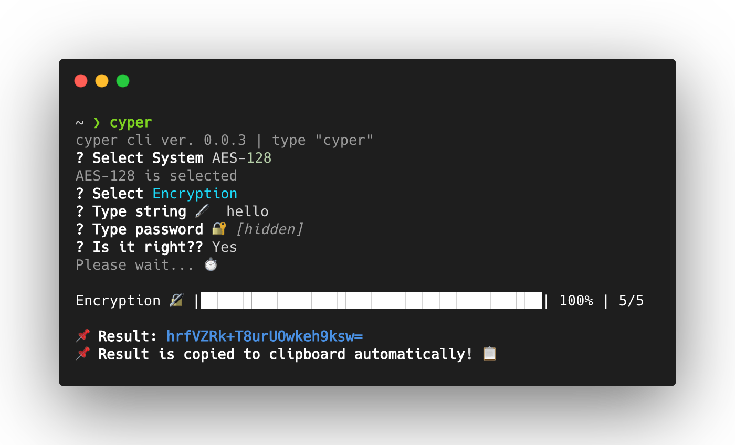
Task: Click the "cyper cli ver. 0.0.3" version line
Action: 224,140
